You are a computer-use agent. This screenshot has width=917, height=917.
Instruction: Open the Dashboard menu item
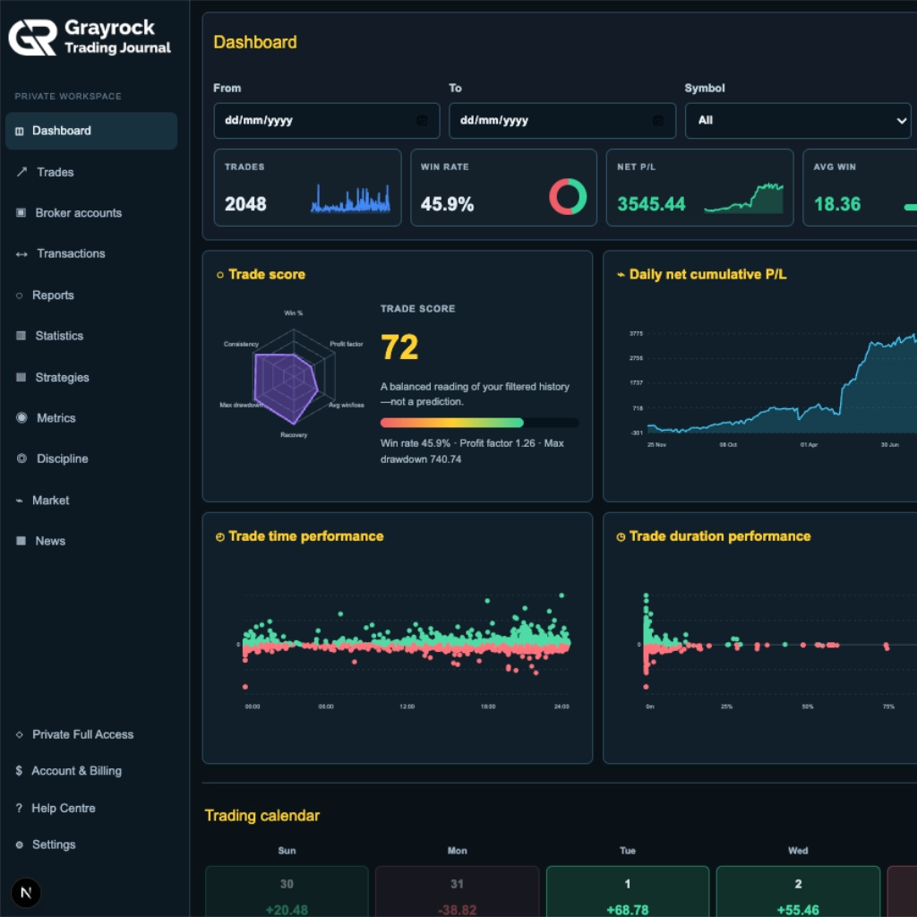click(91, 131)
